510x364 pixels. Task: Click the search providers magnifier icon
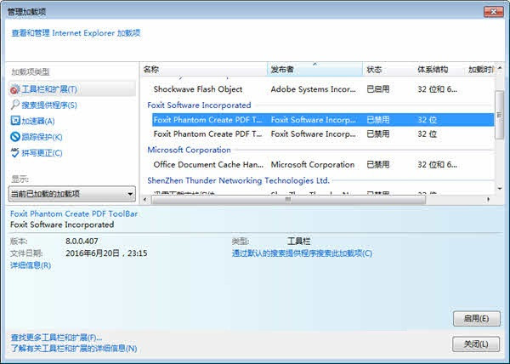tap(15, 105)
